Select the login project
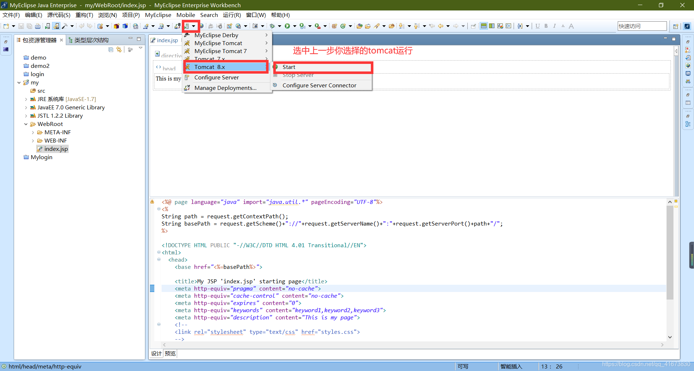694x371 pixels. [34, 74]
